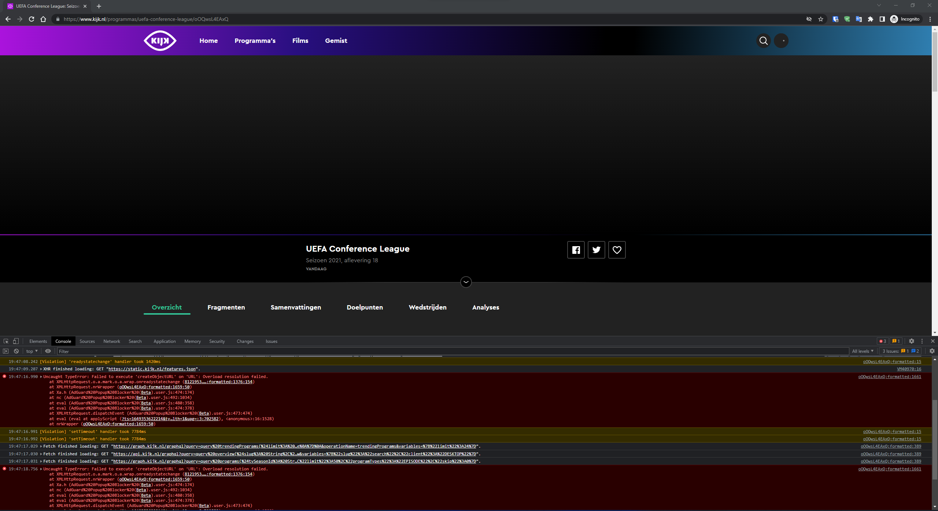The image size is (938, 511).
Task: Expand episode description chevron below title
Action: pyautogui.click(x=466, y=282)
